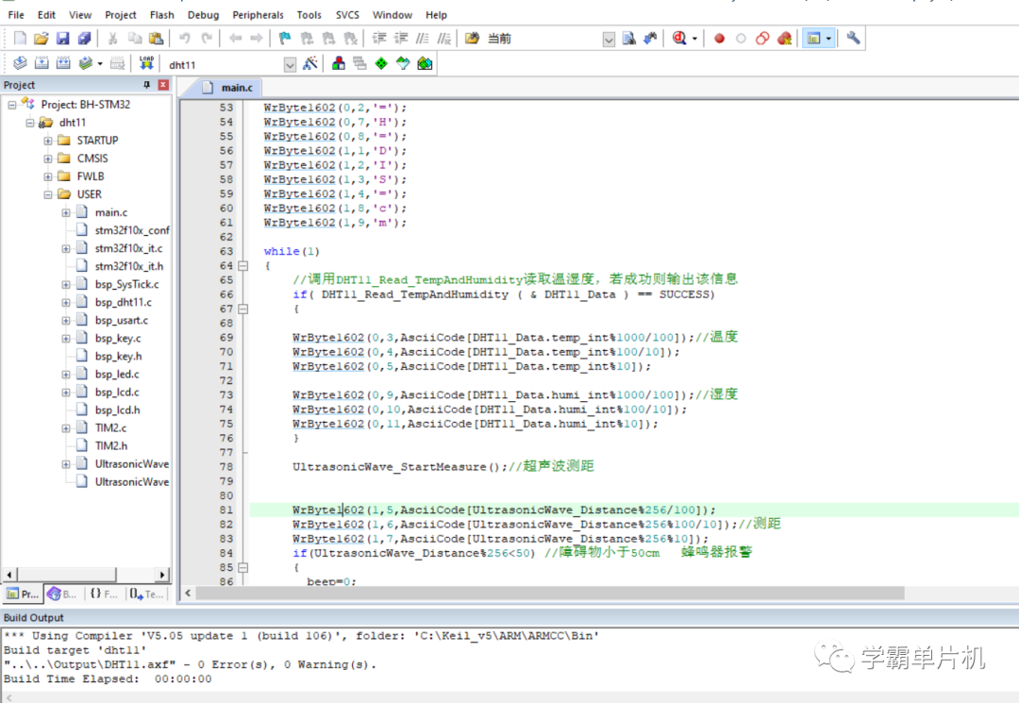Viewport: 1019px width, 703px height.
Task: Download code to flash with LOAD
Action: (147, 63)
